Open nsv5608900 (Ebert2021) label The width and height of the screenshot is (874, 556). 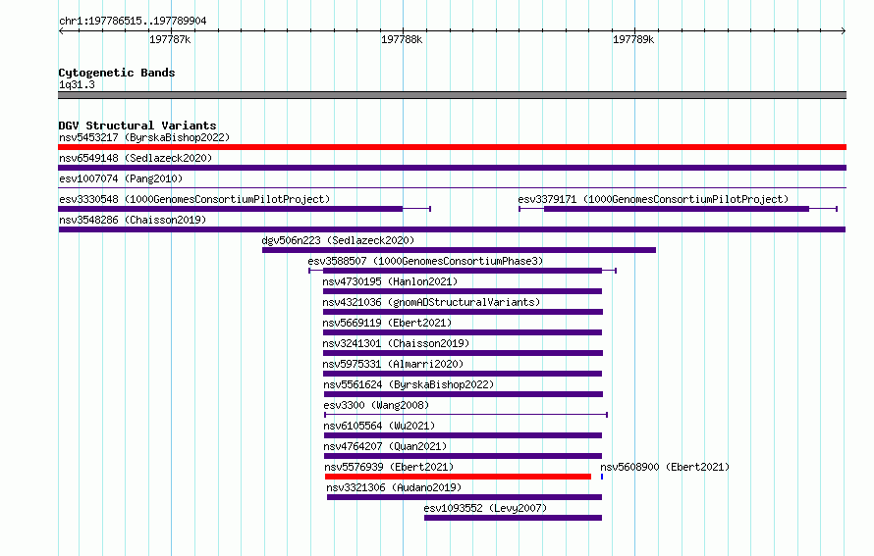(x=665, y=467)
